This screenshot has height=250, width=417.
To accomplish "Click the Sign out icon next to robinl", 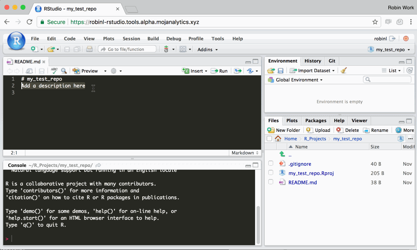I will (392, 39).
